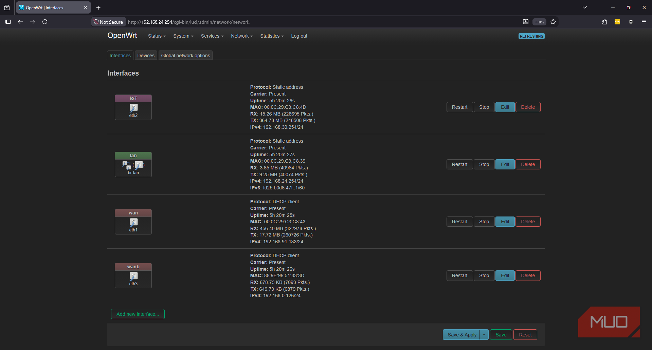Stop the wanb interface
The width and height of the screenshot is (652, 350).
pos(484,275)
